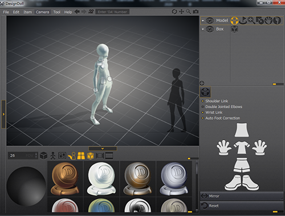This screenshot has height=216, width=285.
Task: Click the Mirror button
Action: tap(242, 196)
